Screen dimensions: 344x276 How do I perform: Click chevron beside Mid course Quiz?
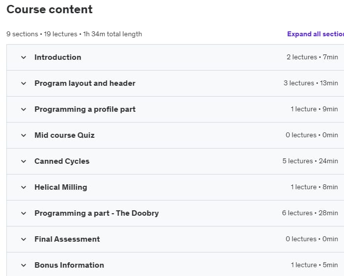(x=24, y=135)
